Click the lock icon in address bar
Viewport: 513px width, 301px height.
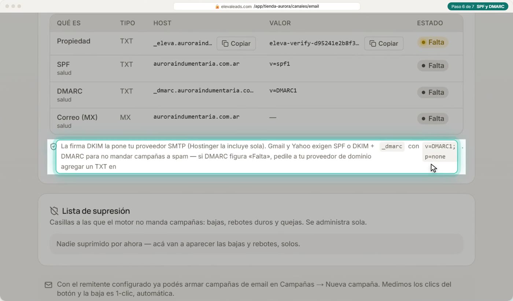click(x=217, y=6)
